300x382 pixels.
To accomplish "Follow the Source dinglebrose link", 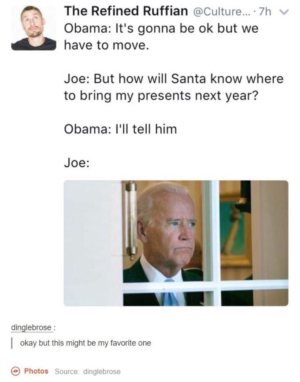I will (x=102, y=372).
